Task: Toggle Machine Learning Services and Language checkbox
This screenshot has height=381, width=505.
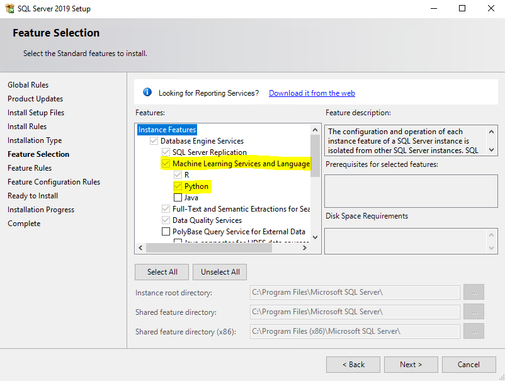Action: coord(166,163)
